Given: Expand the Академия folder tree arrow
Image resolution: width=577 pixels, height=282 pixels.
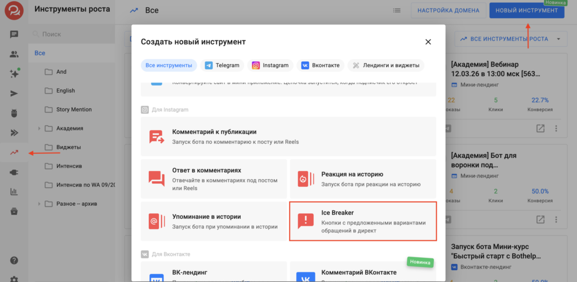Looking at the screenshot, I should 39,129.
